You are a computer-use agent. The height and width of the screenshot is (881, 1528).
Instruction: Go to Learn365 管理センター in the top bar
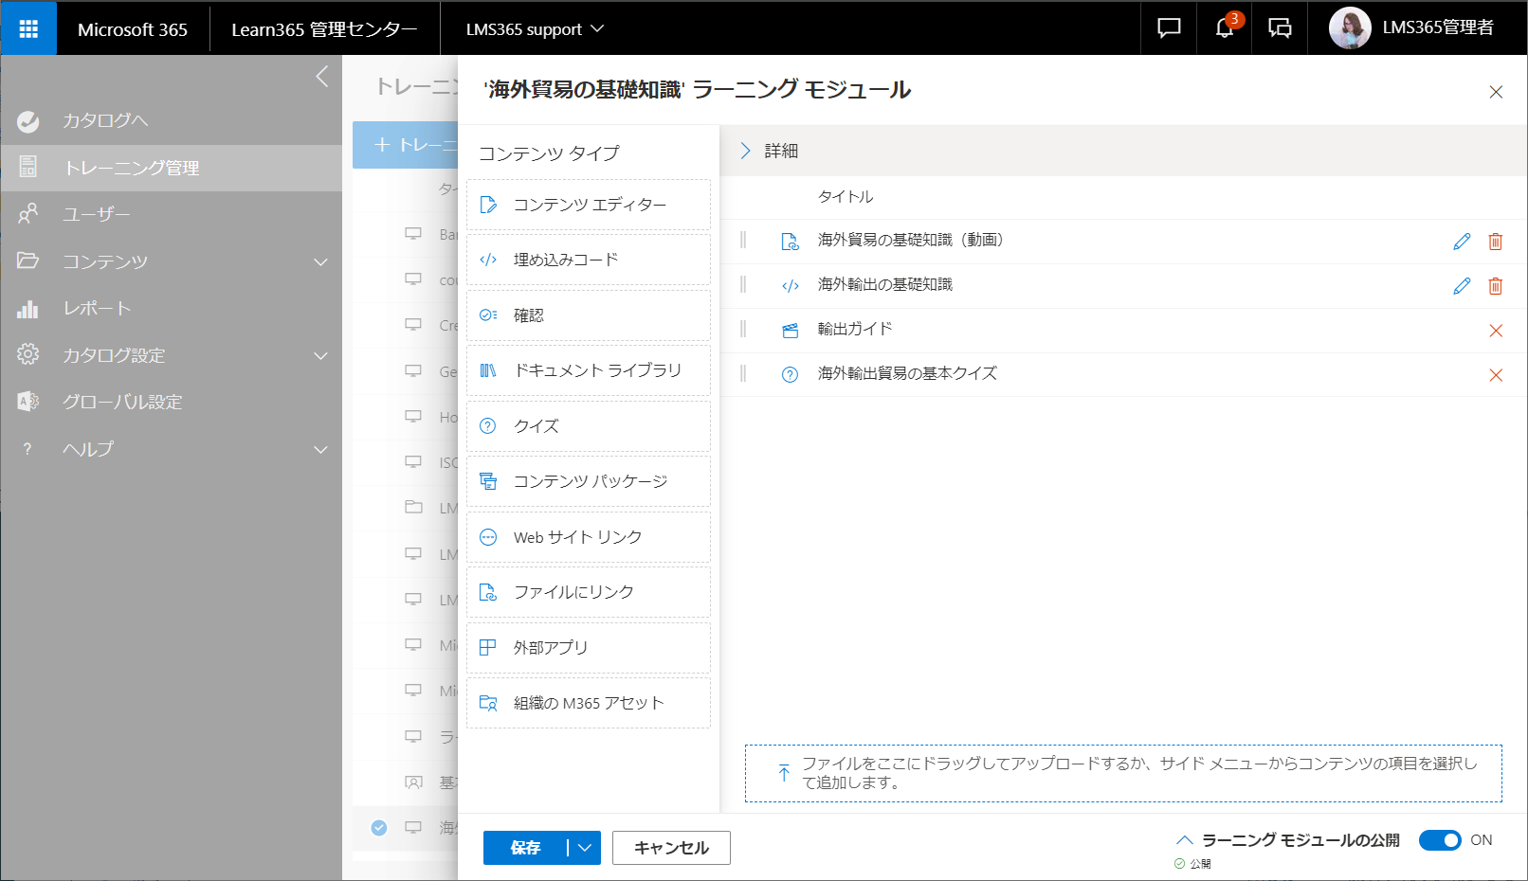coord(326,28)
